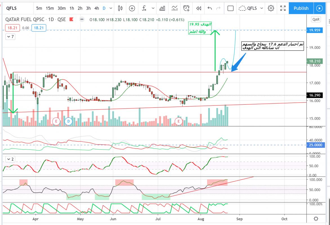Open the candlestick chart style menu

click(x=120, y=8)
